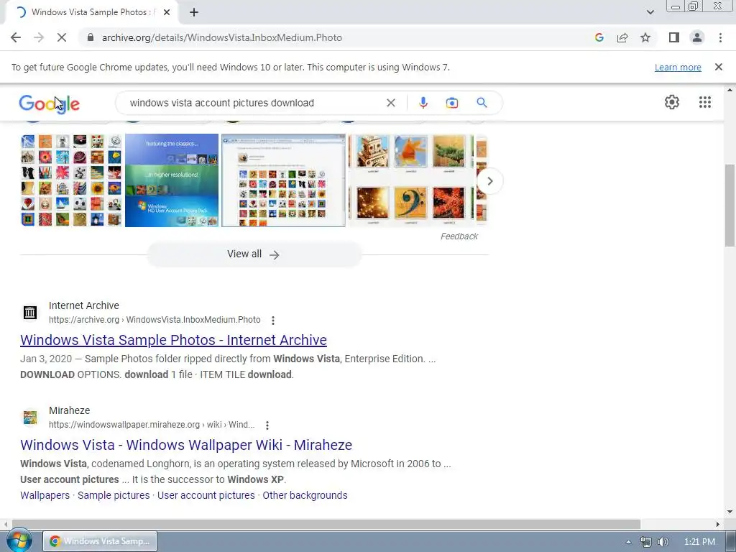Viewport: 736px width, 552px height.
Task: View site information via padlock icon
Action: tap(91, 37)
